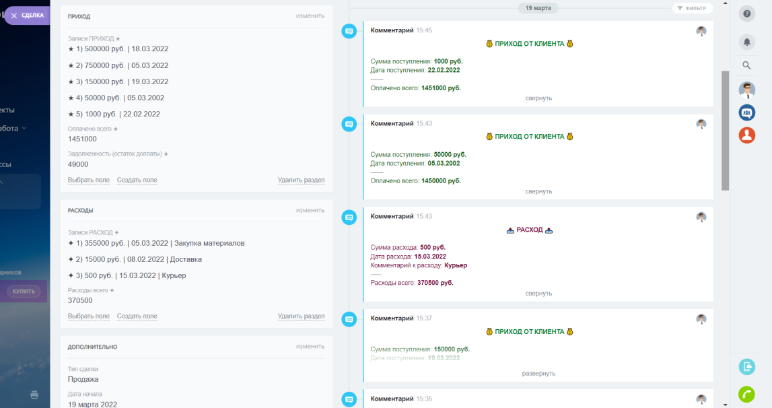Click the orange contact icon in sidebar
772x408 pixels.
coord(746,135)
